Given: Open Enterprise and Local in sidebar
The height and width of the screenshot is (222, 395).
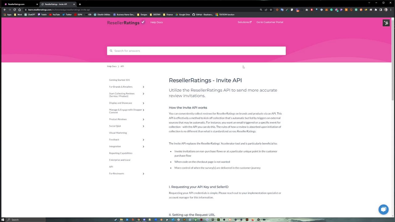Looking at the screenshot, I should tap(120, 160).
